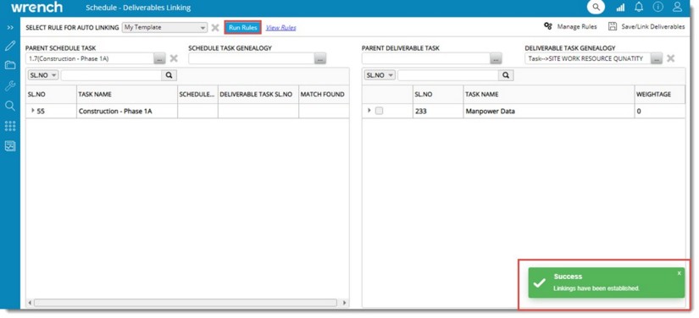
Task: Open the bar chart reports icon
Action: click(620, 8)
